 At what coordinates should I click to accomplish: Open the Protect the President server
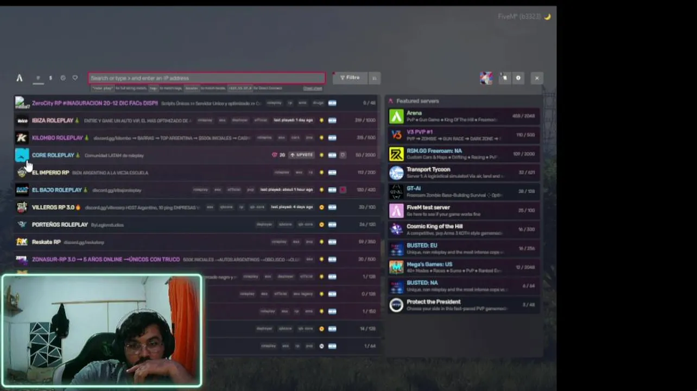coord(464,305)
